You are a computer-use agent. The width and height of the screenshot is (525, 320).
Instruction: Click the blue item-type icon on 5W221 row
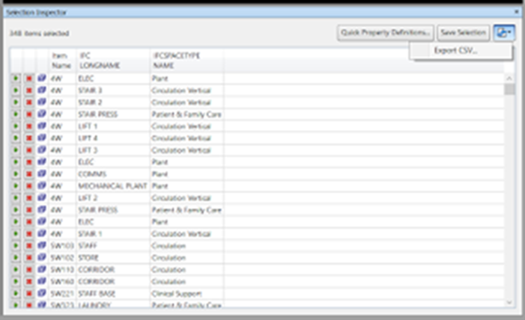42,293
